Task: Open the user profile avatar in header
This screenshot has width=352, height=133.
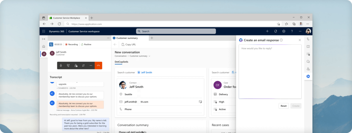Action: pos(308,31)
